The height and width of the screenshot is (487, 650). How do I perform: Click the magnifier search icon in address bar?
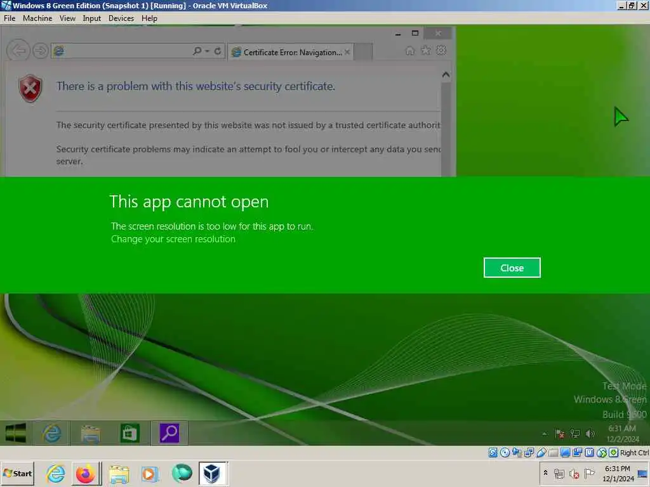[197, 51]
